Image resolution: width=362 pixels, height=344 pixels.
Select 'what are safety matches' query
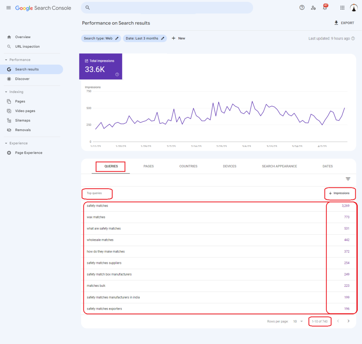tap(218, 229)
